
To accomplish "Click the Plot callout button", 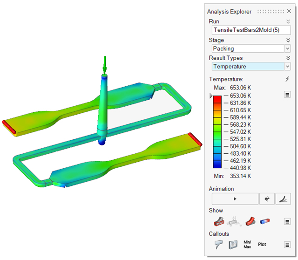I will [262, 244].
